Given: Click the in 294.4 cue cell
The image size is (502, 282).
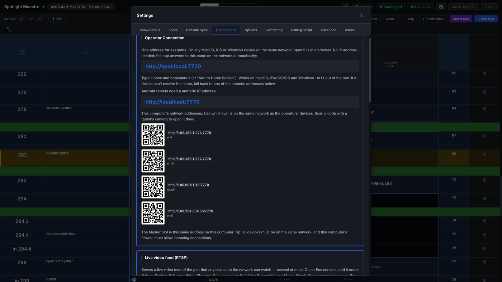Looking at the screenshot, I should coord(22,249).
